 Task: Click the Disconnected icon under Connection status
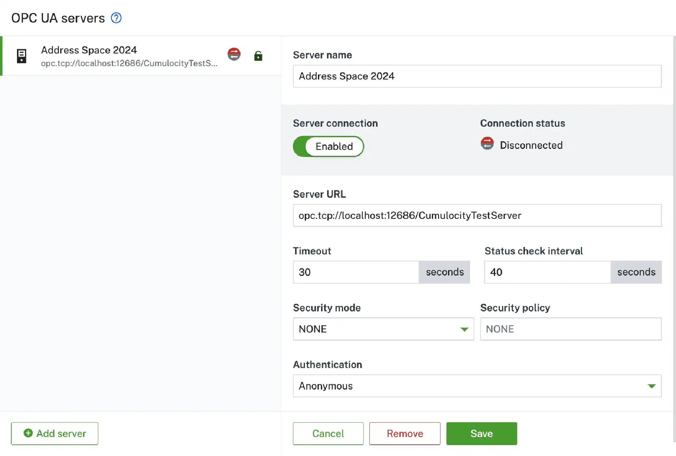click(487, 144)
